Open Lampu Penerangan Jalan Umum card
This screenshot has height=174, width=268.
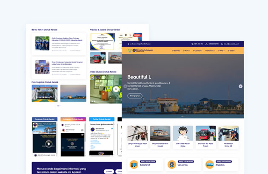pyautogui.click(x=137, y=135)
